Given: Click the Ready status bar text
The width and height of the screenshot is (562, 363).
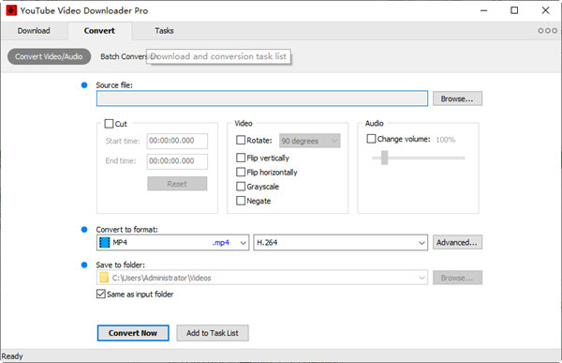Looking at the screenshot, I should tap(12, 356).
